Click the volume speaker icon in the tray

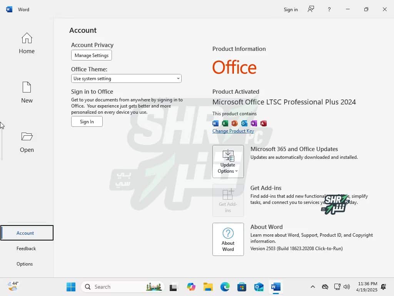click(x=347, y=287)
